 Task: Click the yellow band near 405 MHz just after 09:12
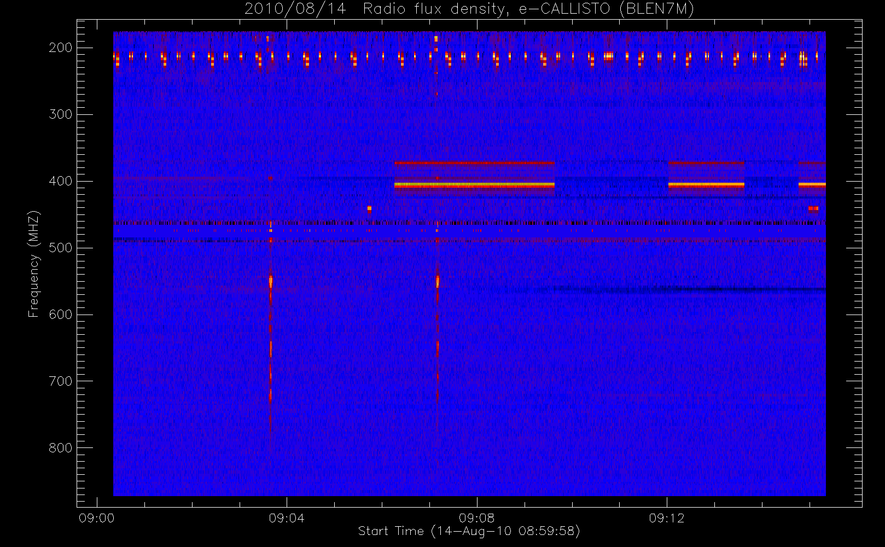(x=706, y=185)
